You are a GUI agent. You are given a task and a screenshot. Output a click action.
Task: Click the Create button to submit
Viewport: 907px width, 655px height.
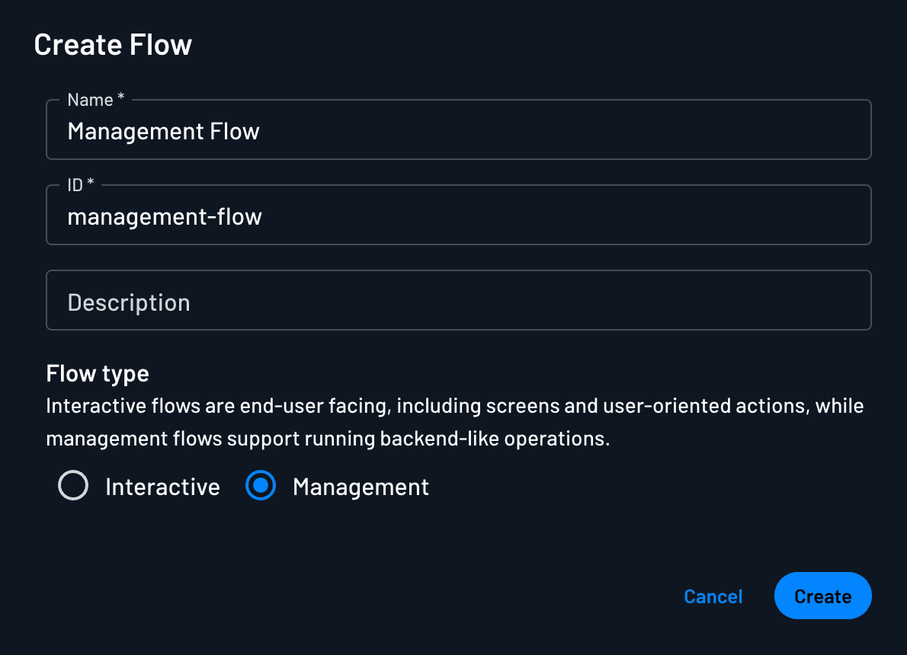[822, 596]
